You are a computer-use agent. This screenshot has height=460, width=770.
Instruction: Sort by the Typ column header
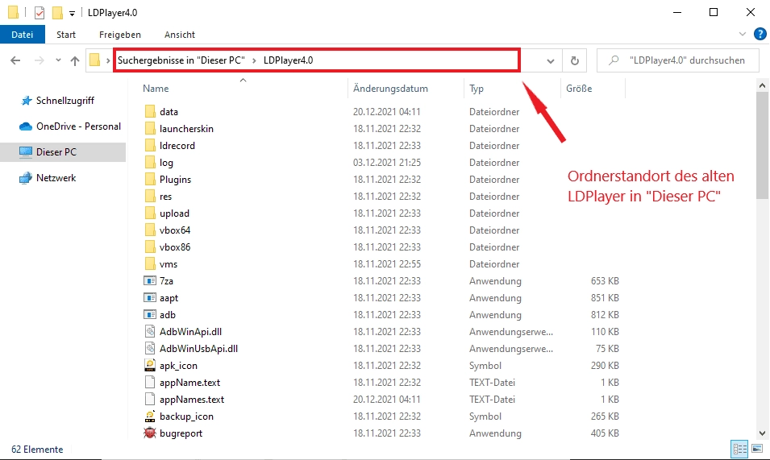(x=477, y=89)
